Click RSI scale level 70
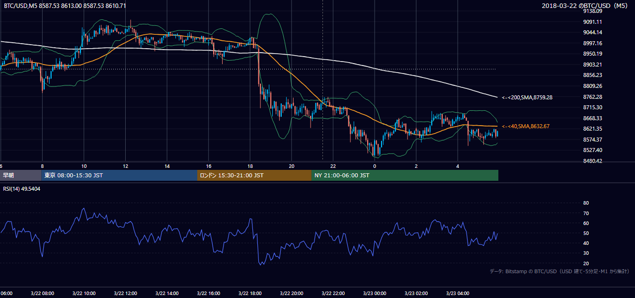Image resolution: width=635 pixels, height=298 pixels. point(586,213)
